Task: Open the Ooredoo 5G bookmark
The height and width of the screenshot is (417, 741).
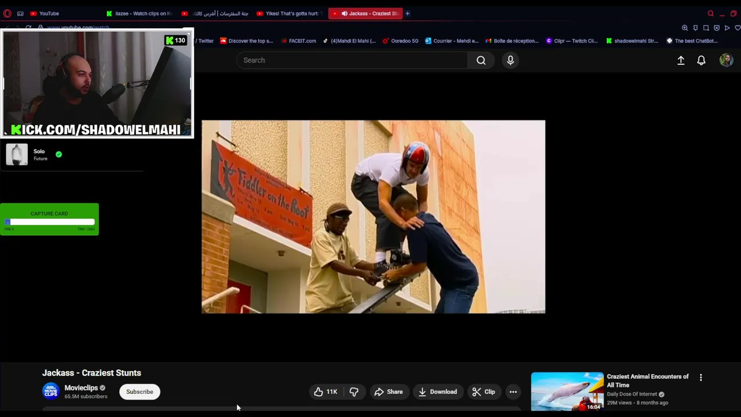Action: (x=400, y=41)
